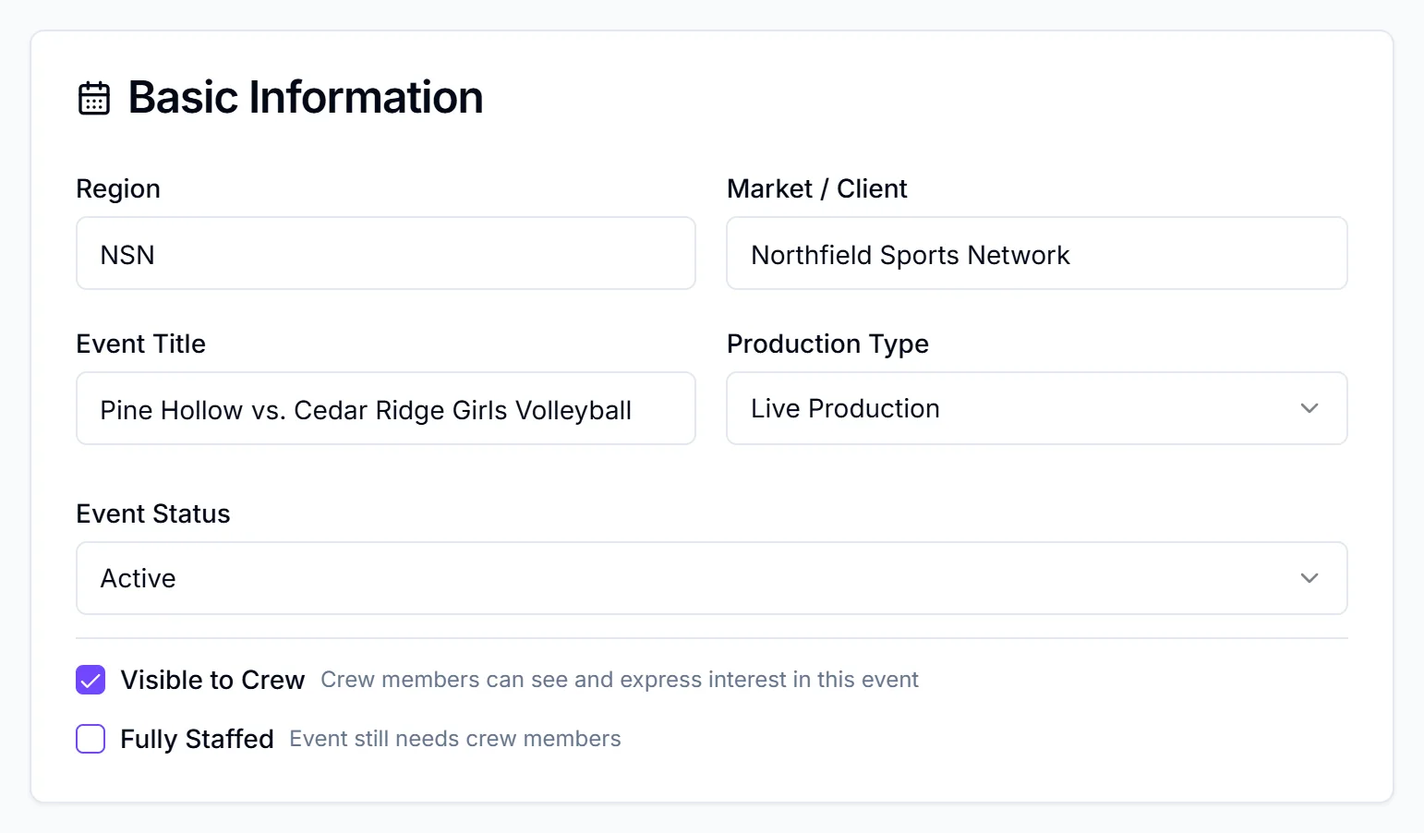Edit the Event Title text box

tap(386, 408)
